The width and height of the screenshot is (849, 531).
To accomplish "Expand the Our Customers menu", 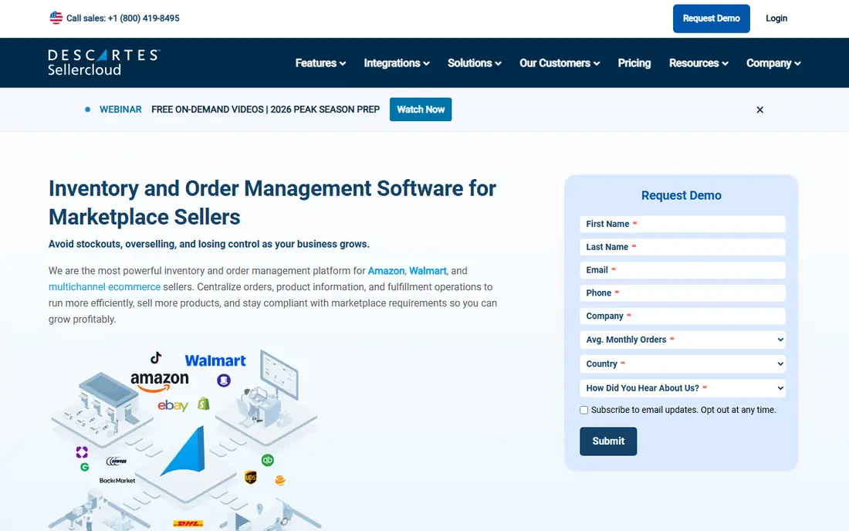I will pos(560,63).
